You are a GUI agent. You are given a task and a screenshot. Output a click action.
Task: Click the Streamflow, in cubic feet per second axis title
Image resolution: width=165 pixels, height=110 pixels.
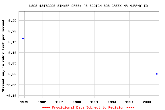pyautogui.click(x=3, y=56)
